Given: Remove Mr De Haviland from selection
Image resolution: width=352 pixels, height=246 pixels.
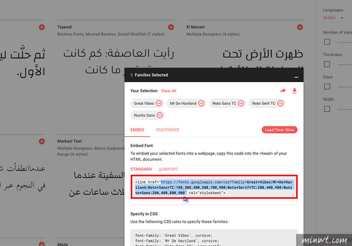Looking at the screenshot, I should click(x=201, y=103).
